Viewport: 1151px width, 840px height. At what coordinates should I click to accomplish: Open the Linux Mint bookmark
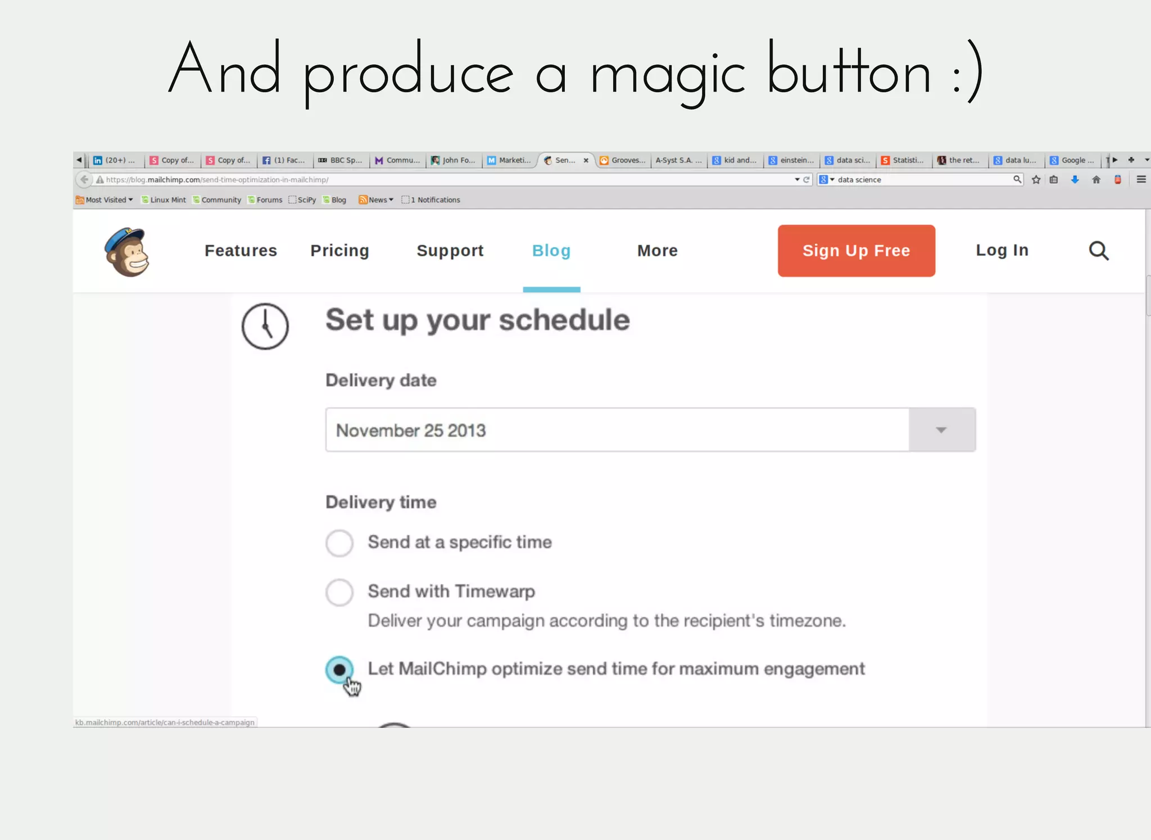pos(164,200)
